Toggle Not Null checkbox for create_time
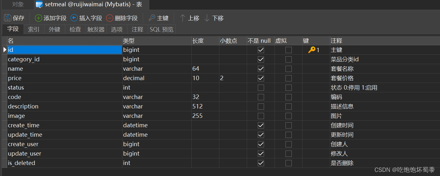 [x=261, y=125]
